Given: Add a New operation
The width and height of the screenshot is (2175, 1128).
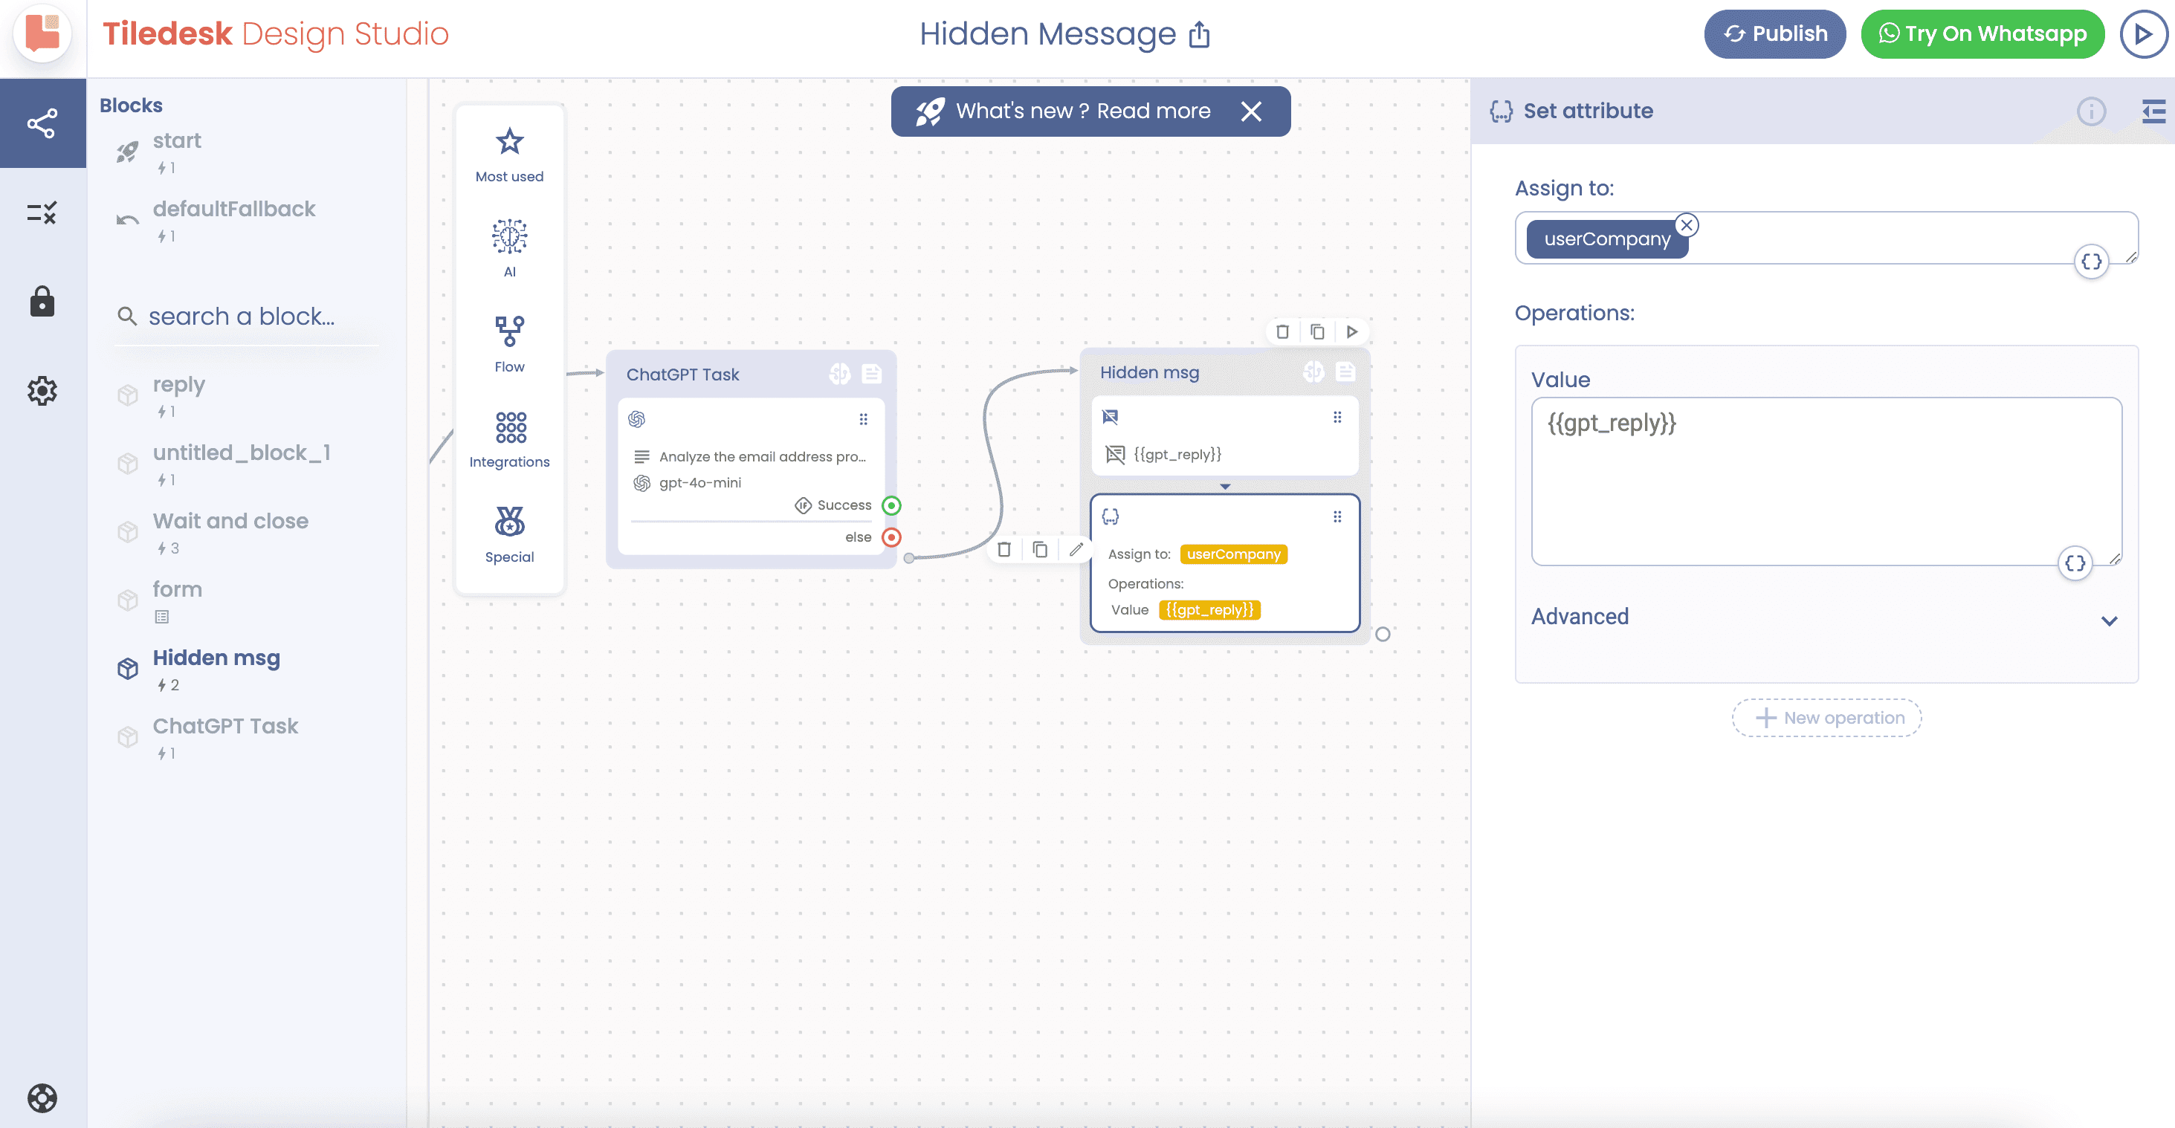Looking at the screenshot, I should (1826, 718).
